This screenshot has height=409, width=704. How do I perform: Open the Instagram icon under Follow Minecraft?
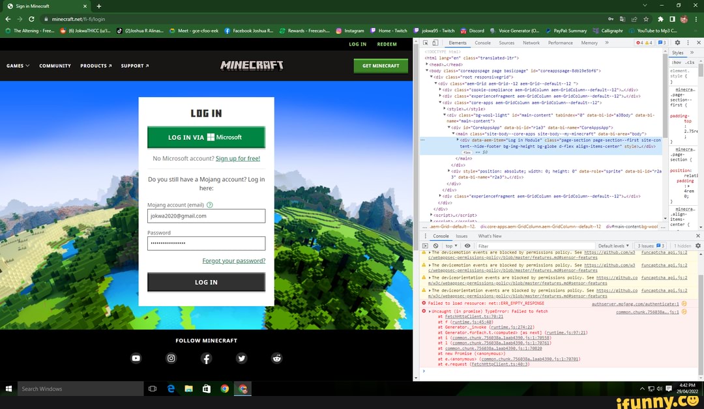click(x=171, y=358)
